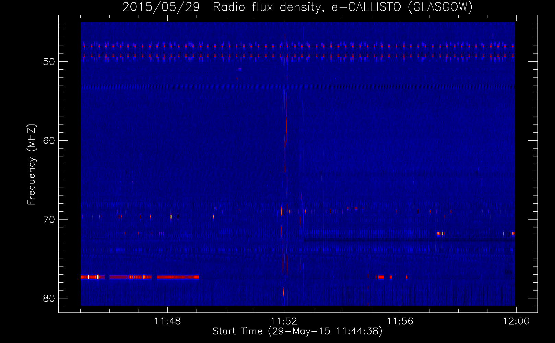555x343 pixels.
Task: Click the '80' frequency tick label
Action: 49,298
